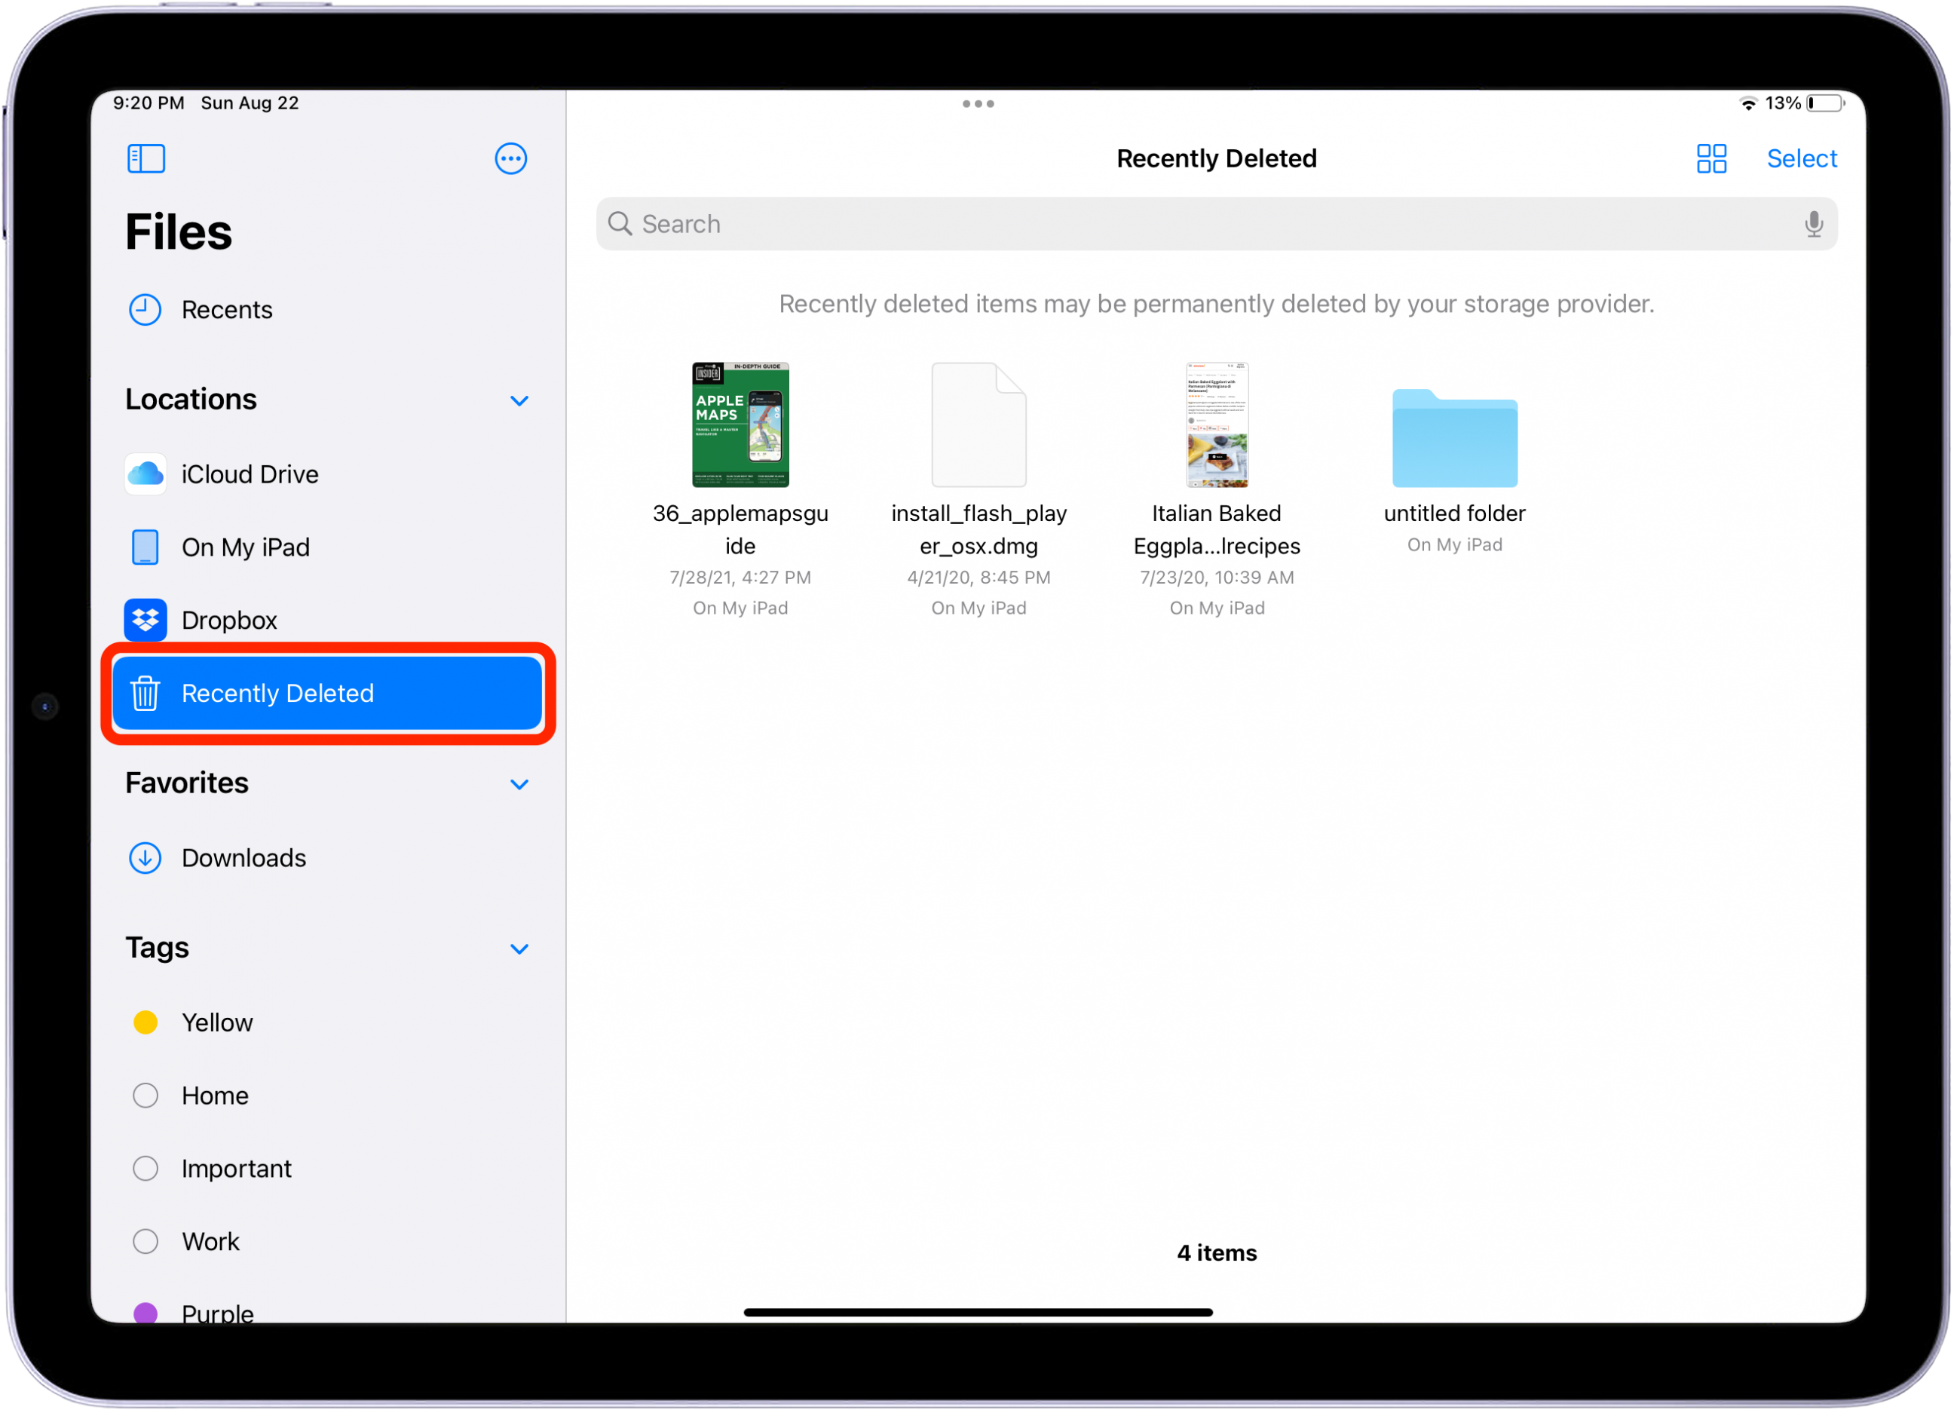Toggle the sidebar visibility icon
Viewport: 1957px width, 1413px height.
145,159
